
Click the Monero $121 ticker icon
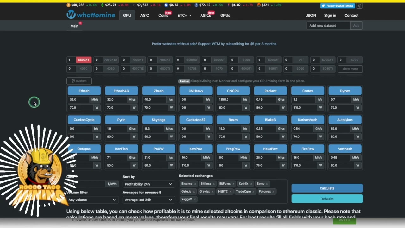click(259, 5)
